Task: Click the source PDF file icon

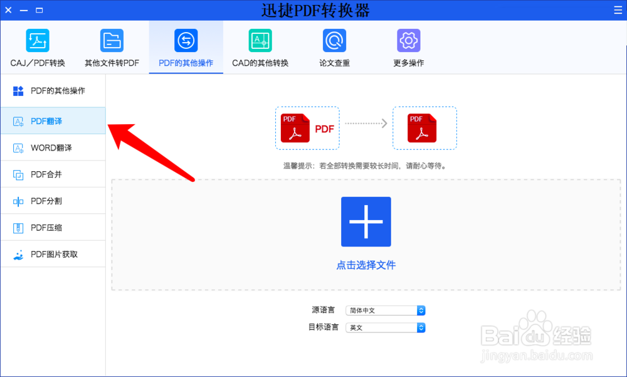Action: tap(295, 128)
